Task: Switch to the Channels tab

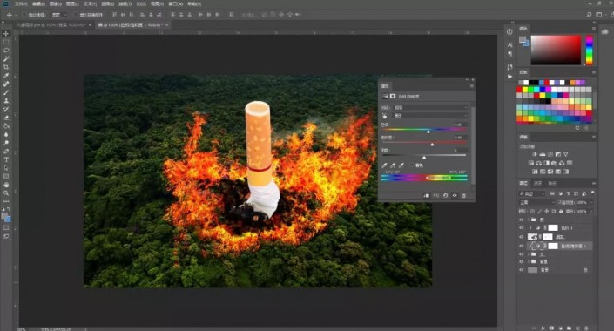Action: [537, 183]
